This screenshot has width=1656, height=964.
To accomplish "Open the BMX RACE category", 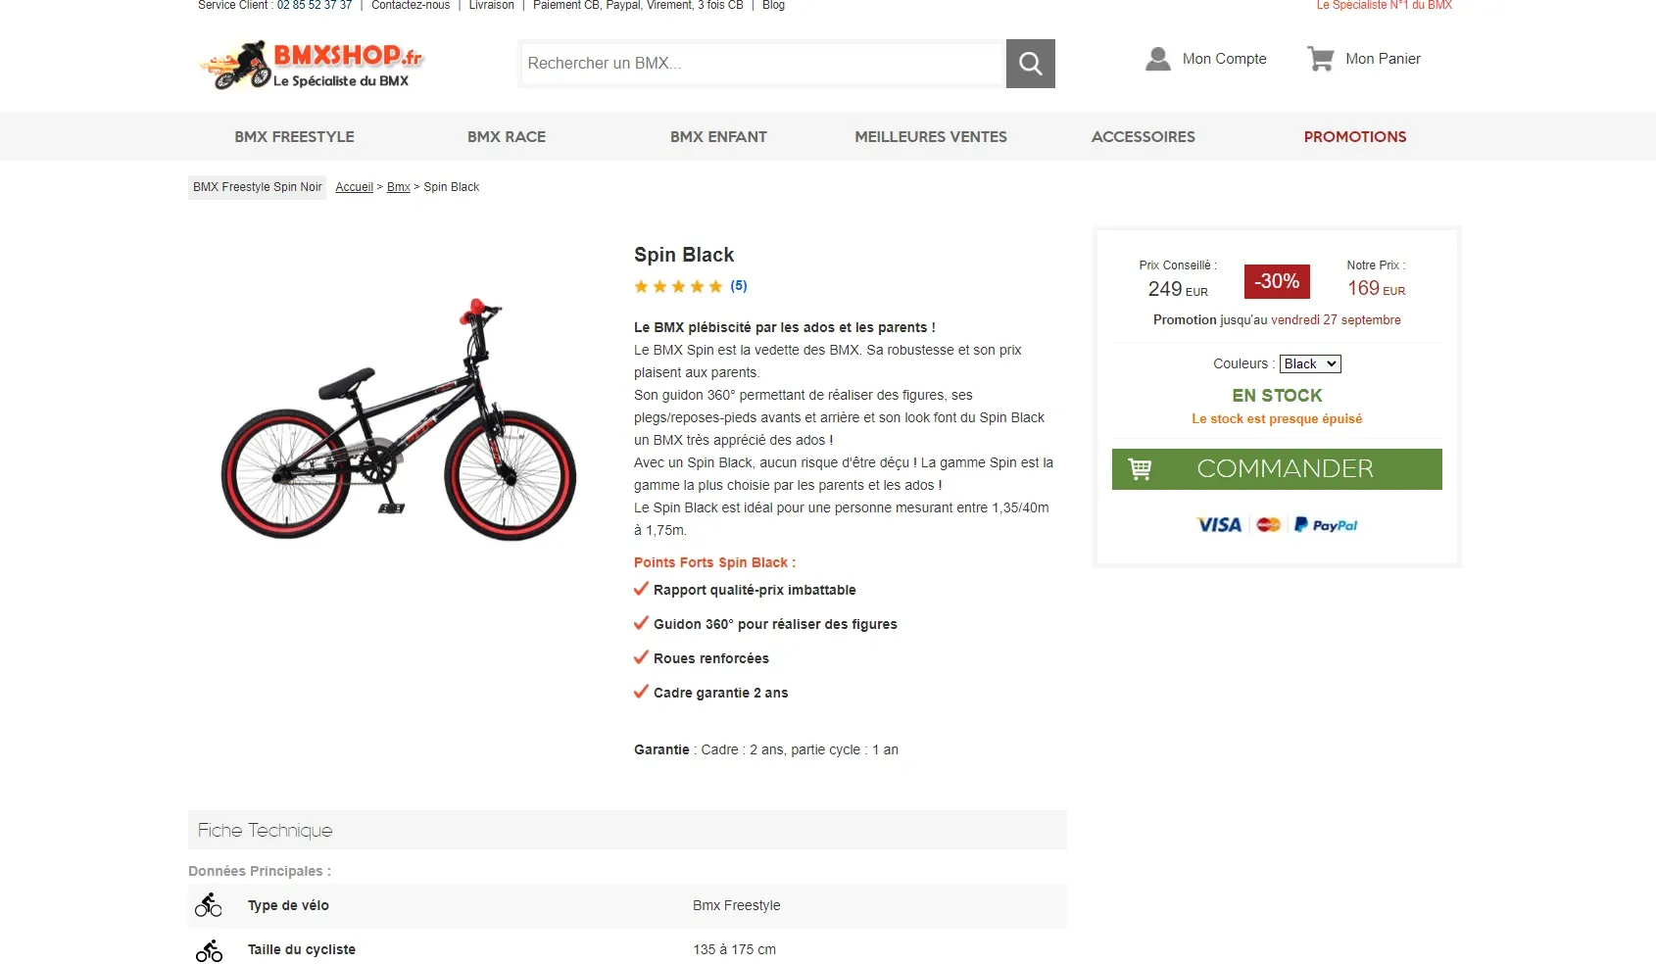I will pyautogui.click(x=507, y=137).
